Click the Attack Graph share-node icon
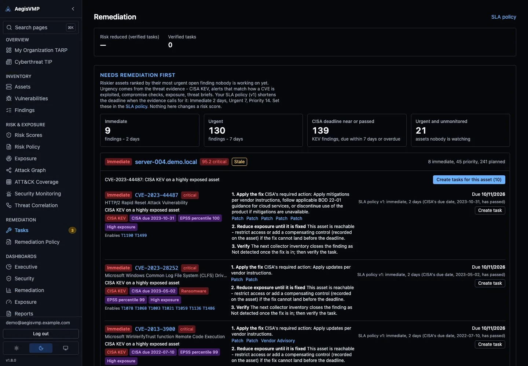Image resolution: width=528 pixels, height=366 pixels. click(x=9, y=170)
